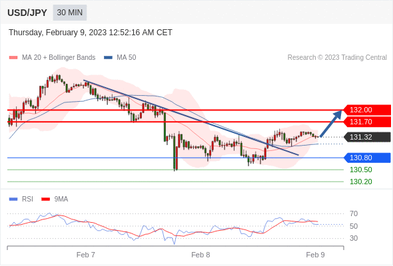The image size is (393, 266).
Task: Select the 131.70 red resistance label
Action: pyautogui.click(x=367, y=122)
